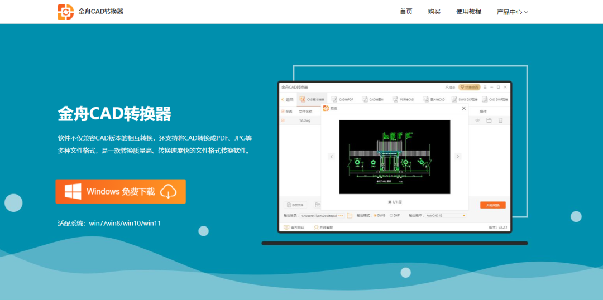Viewport: 603px width, 300px height.
Task: Click the 金舟CAD转换器 site logo icon
Action: (66, 12)
